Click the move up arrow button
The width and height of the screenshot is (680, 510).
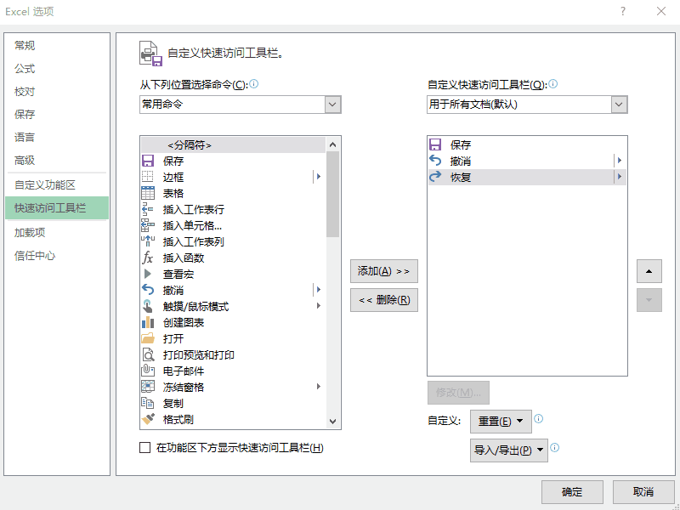(649, 271)
